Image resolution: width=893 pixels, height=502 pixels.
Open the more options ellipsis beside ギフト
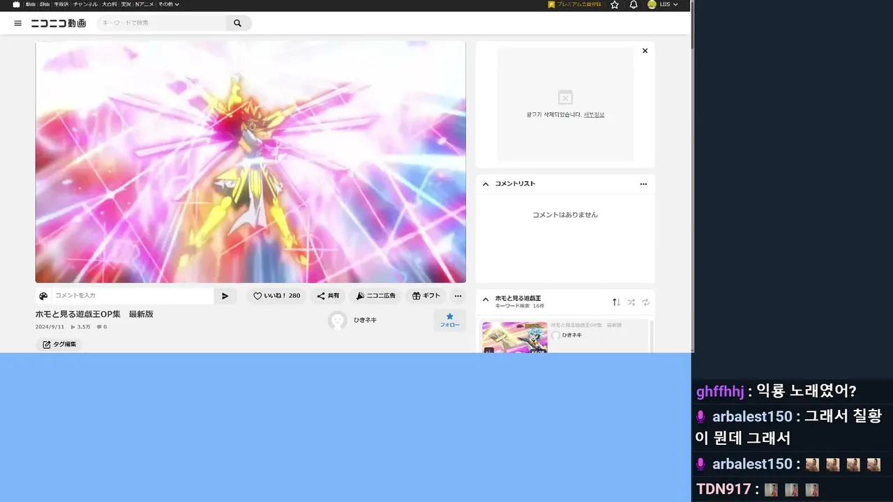coord(458,296)
